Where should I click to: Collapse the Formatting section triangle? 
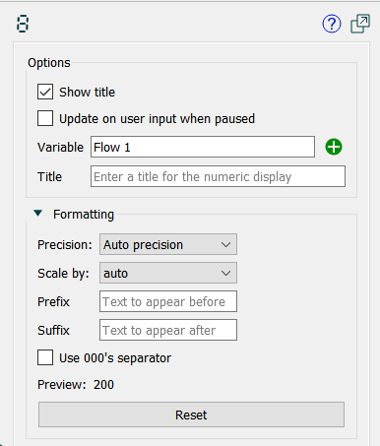tap(38, 214)
